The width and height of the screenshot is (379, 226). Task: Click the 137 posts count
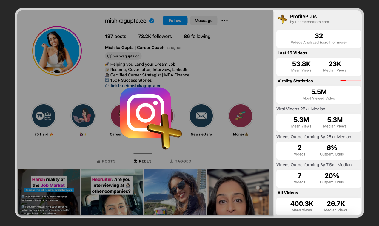tap(115, 37)
